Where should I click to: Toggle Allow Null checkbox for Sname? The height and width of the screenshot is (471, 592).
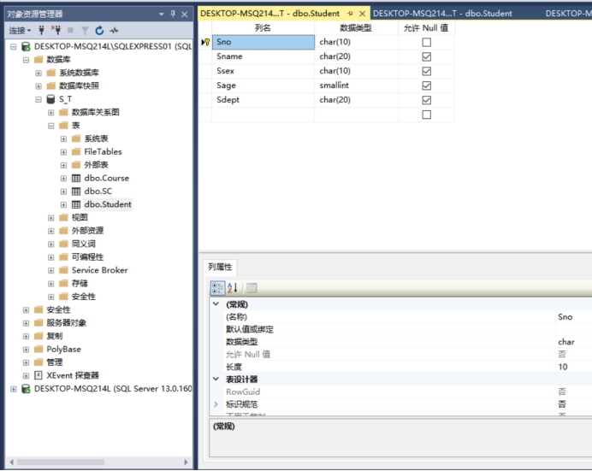pyautogui.click(x=426, y=56)
